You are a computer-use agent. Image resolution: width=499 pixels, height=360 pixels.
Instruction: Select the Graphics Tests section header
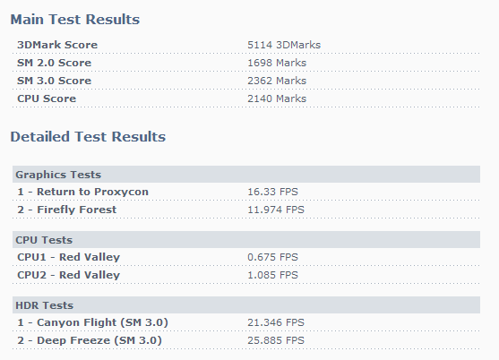coord(246,175)
